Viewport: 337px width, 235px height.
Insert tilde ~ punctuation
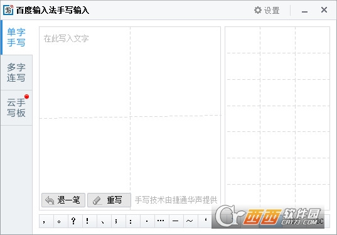coord(190,221)
